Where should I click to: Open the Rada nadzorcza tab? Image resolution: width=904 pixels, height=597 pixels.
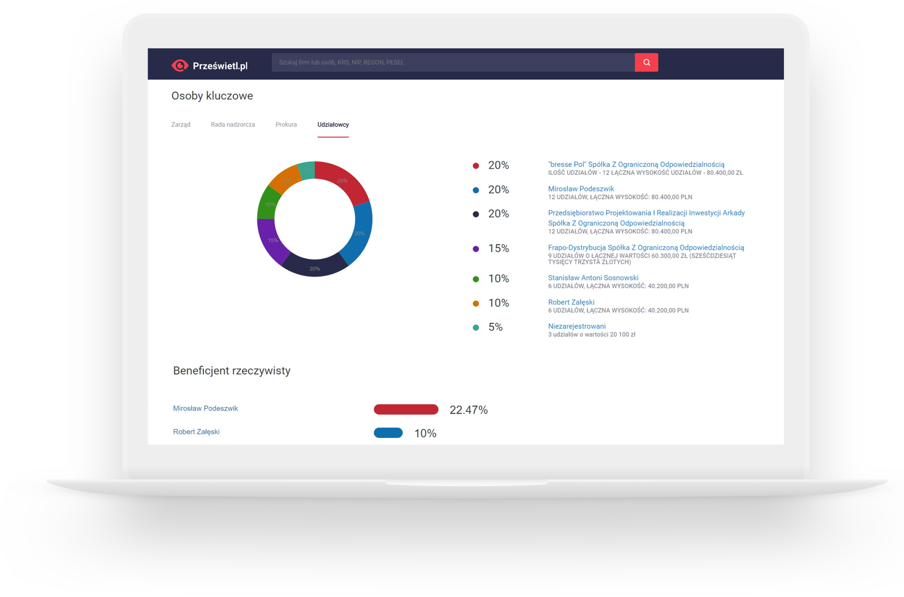click(233, 124)
